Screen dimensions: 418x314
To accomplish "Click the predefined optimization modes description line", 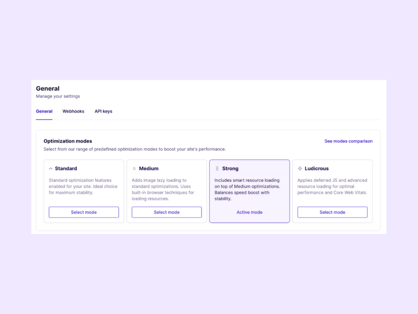I will click(x=135, y=149).
